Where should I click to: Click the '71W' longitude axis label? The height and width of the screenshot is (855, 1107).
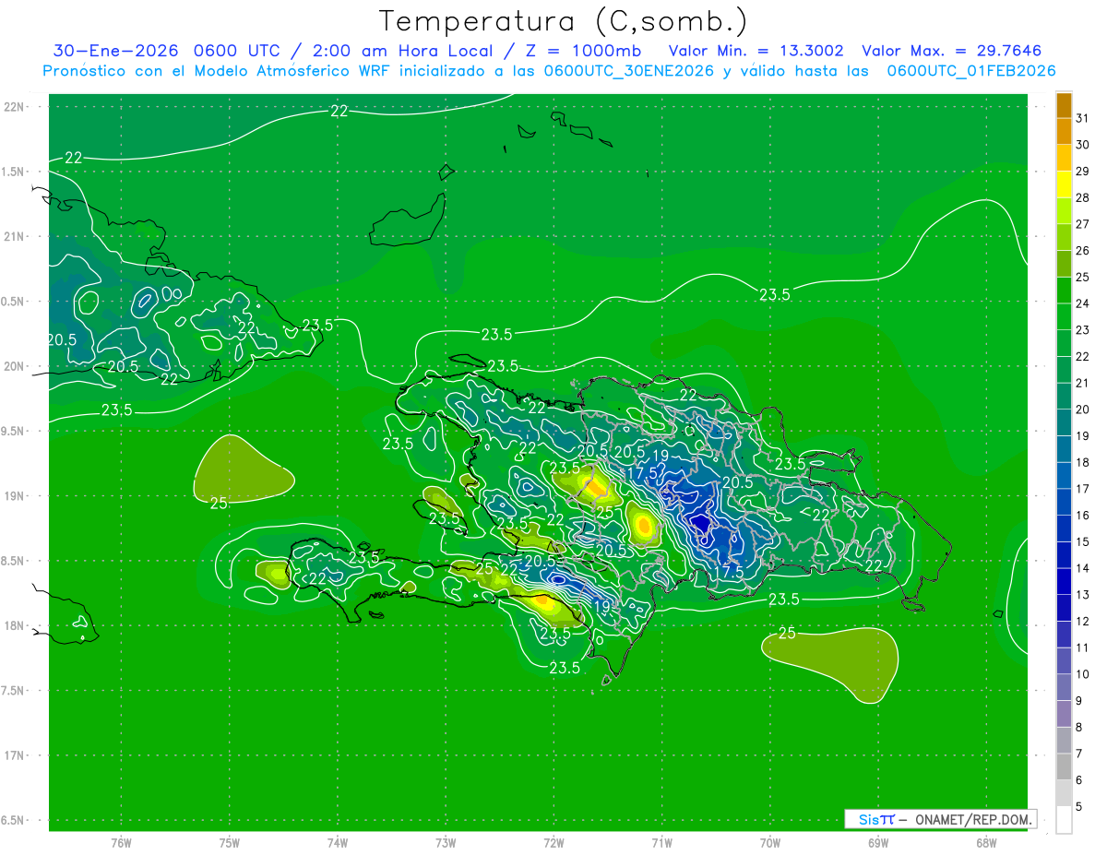pyautogui.click(x=661, y=842)
